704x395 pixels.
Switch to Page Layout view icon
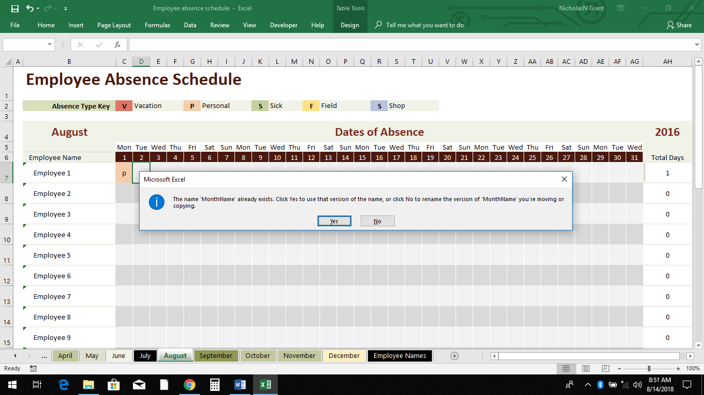(x=585, y=369)
